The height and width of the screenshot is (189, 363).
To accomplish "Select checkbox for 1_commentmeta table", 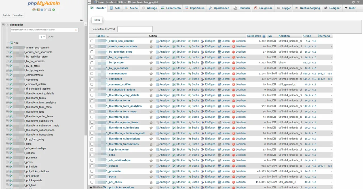I will point(92,74).
